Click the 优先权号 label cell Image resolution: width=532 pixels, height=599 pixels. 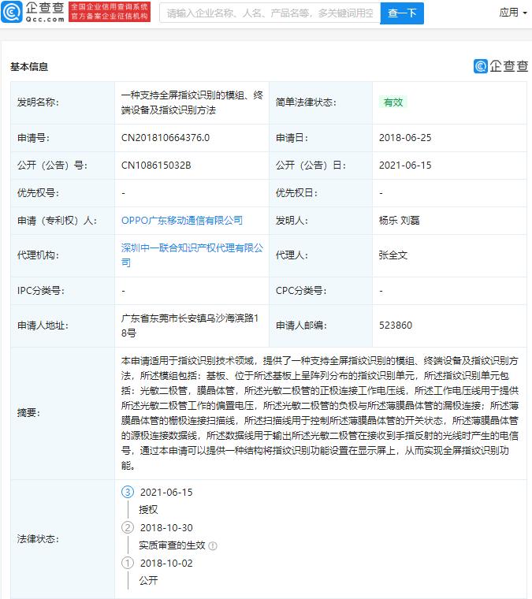click(x=62, y=193)
